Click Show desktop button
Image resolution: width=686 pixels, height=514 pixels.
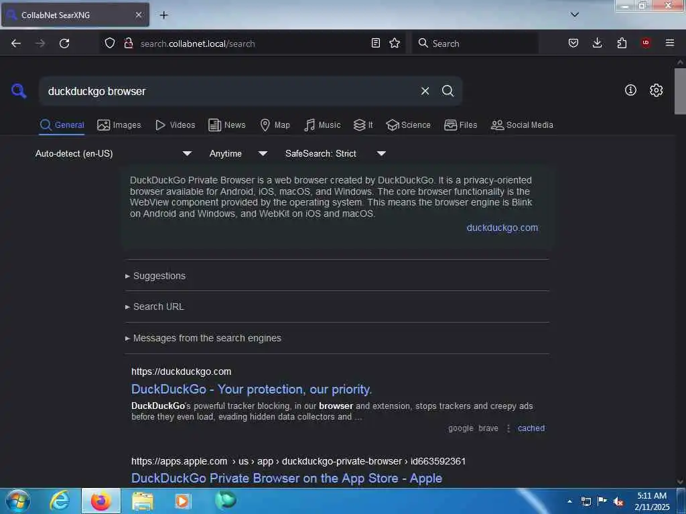coord(681,501)
